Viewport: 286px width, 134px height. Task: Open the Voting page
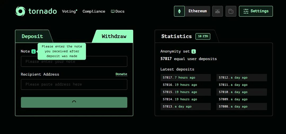(x=69, y=11)
